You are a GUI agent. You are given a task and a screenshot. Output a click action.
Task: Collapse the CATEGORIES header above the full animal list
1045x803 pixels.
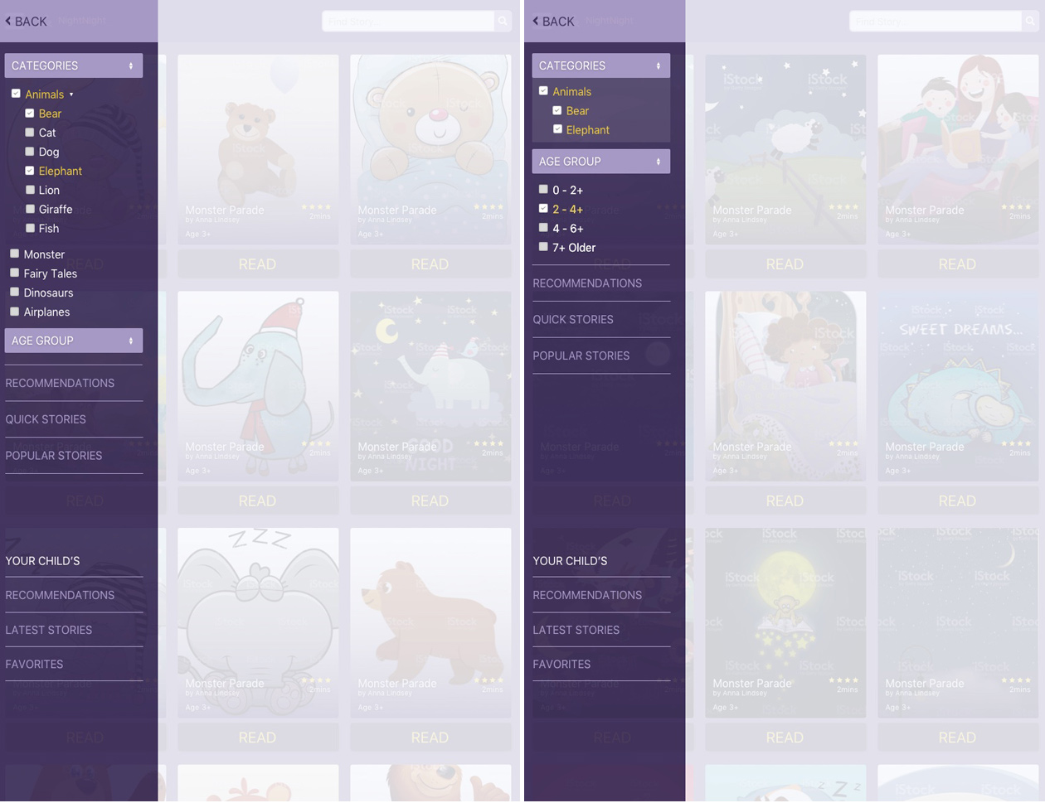[x=74, y=65]
